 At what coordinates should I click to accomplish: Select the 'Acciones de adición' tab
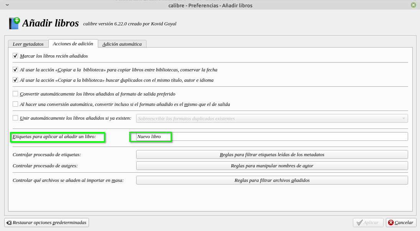pos(73,44)
